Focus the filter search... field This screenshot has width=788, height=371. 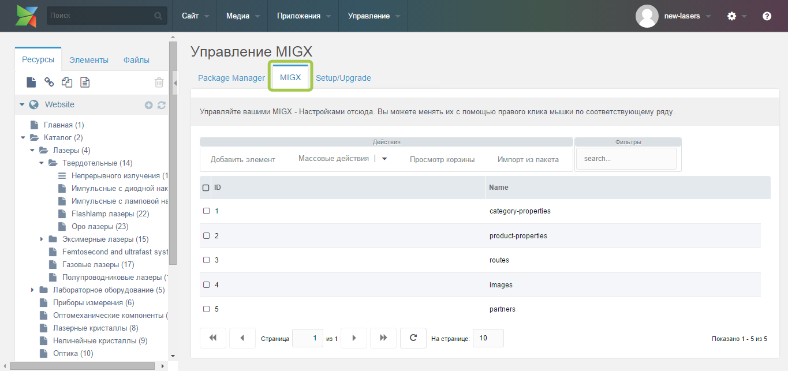pos(626,159)
